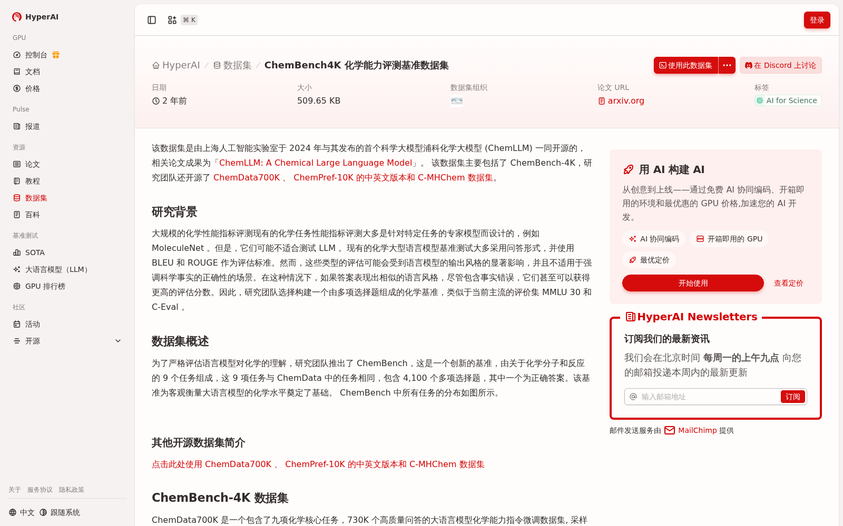
Task: Click the clock icon beside 2 年前
Action: pyautogui.click(x=156, y=101)
